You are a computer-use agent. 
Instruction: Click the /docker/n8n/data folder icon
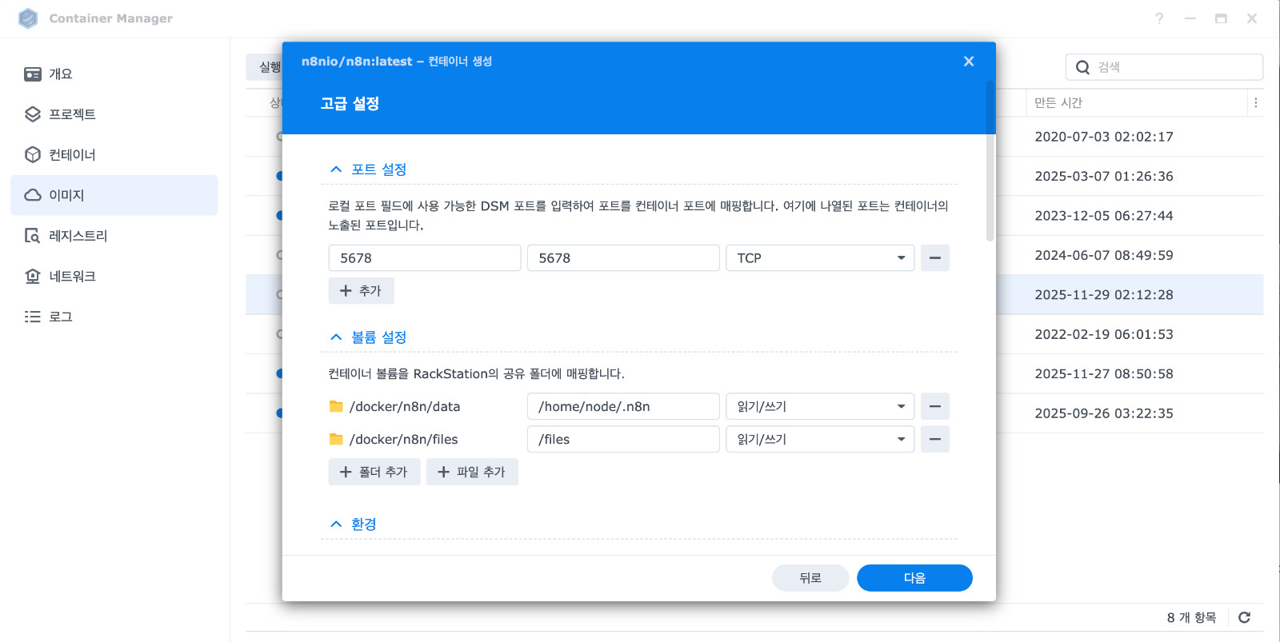click(336, 407)
